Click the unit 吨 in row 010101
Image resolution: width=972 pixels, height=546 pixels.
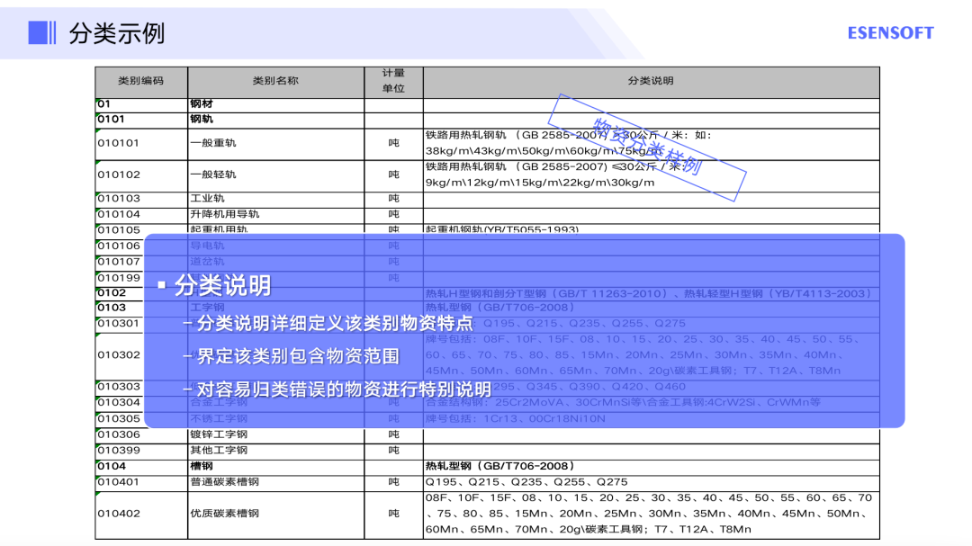393,143
